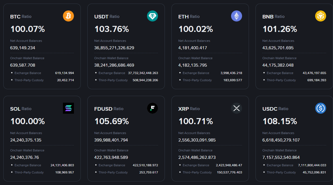Click the Exchange Balance label on BTC card
This screenshot has width=333, height=185.
tap(28, 73)
